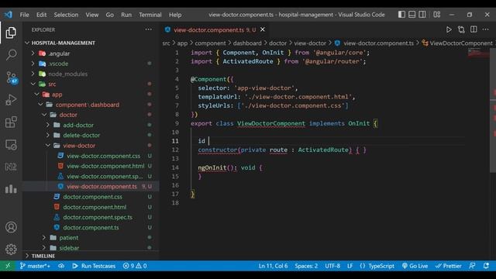The height and width of the screenshot is (279, 496).
Task: Customize layout icon in title bar
Action: point(437,15)
